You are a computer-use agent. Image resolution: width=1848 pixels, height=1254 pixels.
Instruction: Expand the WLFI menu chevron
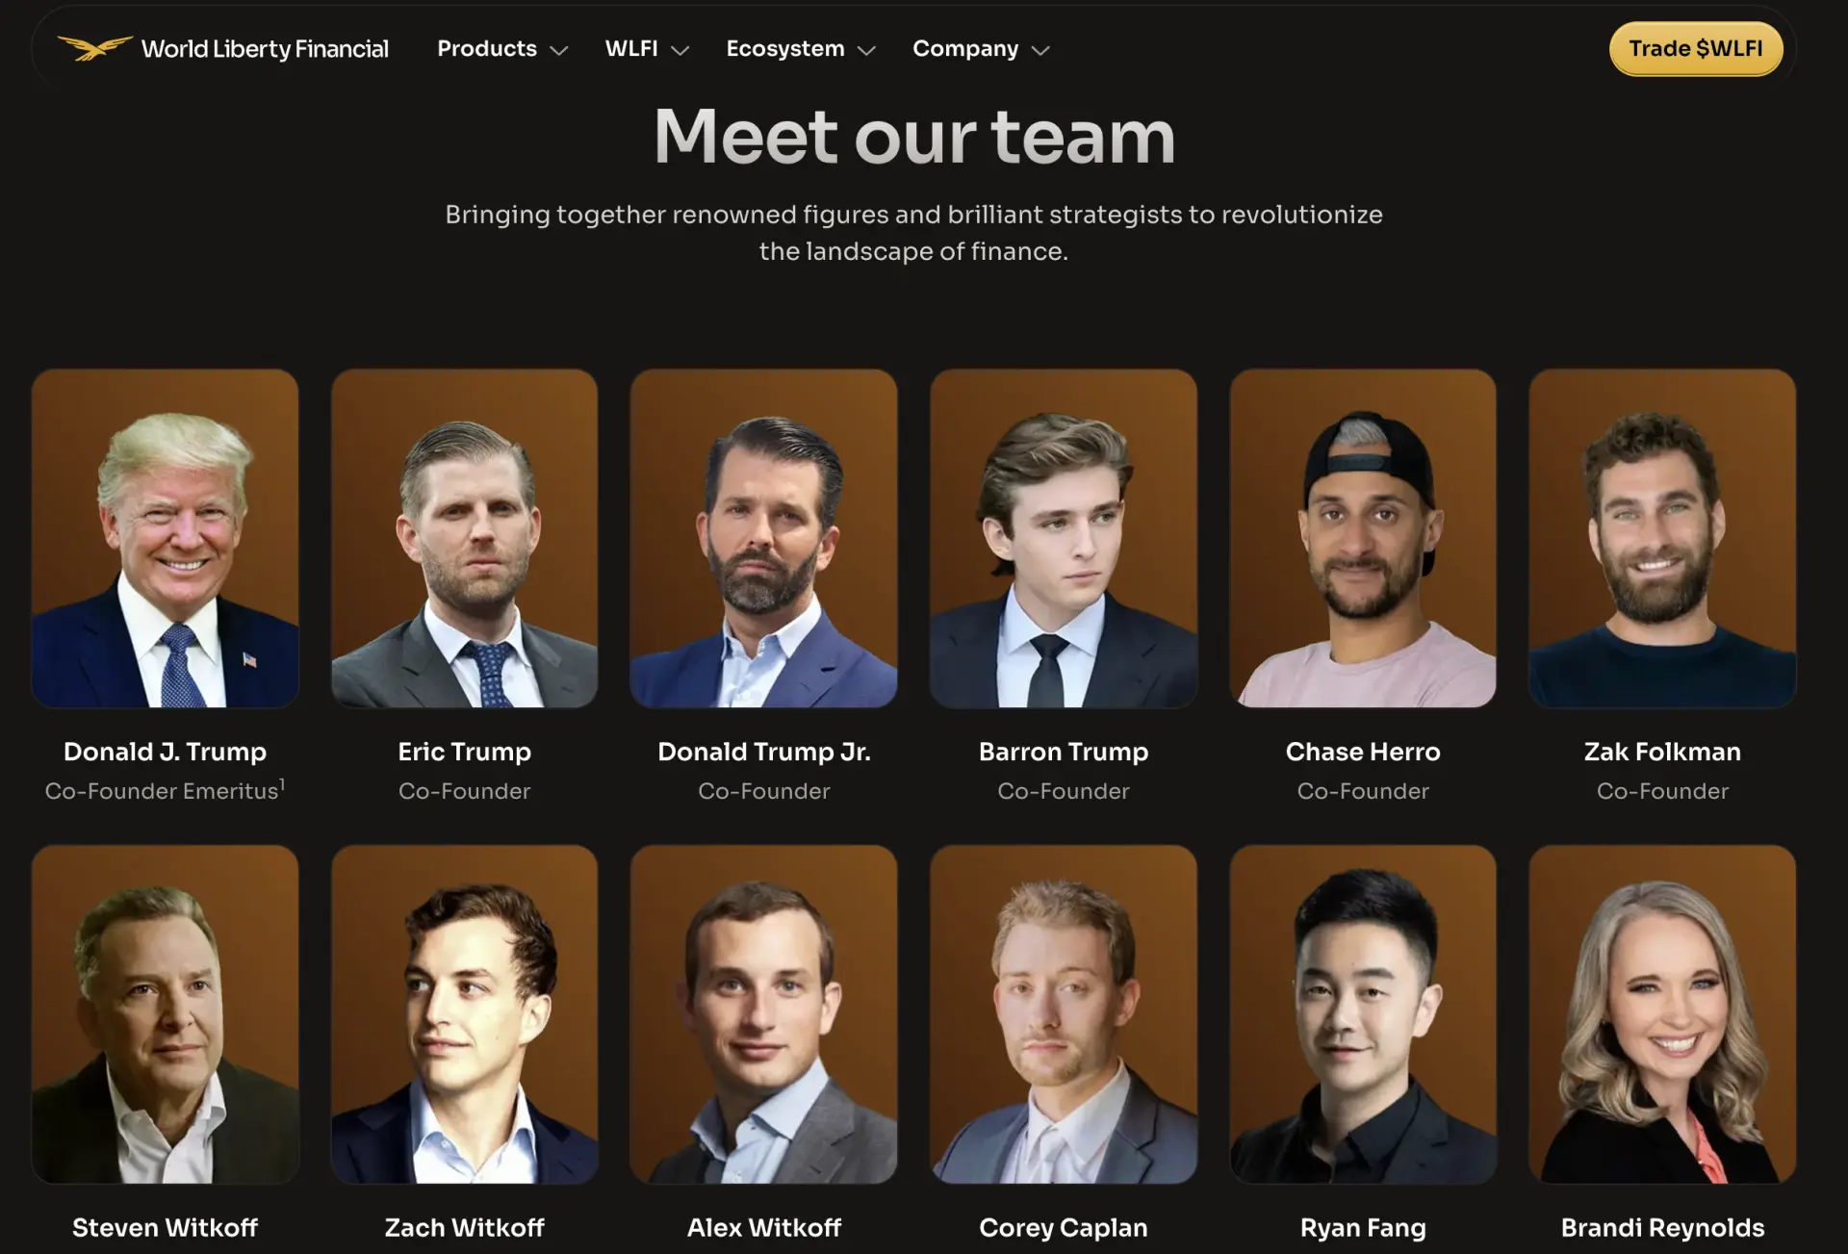click(x=680, y=50)
